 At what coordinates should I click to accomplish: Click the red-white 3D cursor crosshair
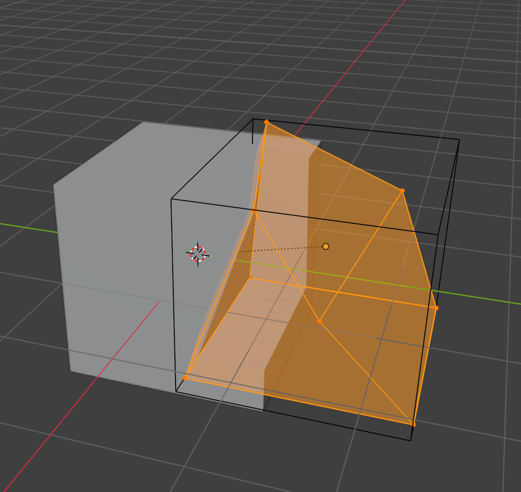click(198, 254)
